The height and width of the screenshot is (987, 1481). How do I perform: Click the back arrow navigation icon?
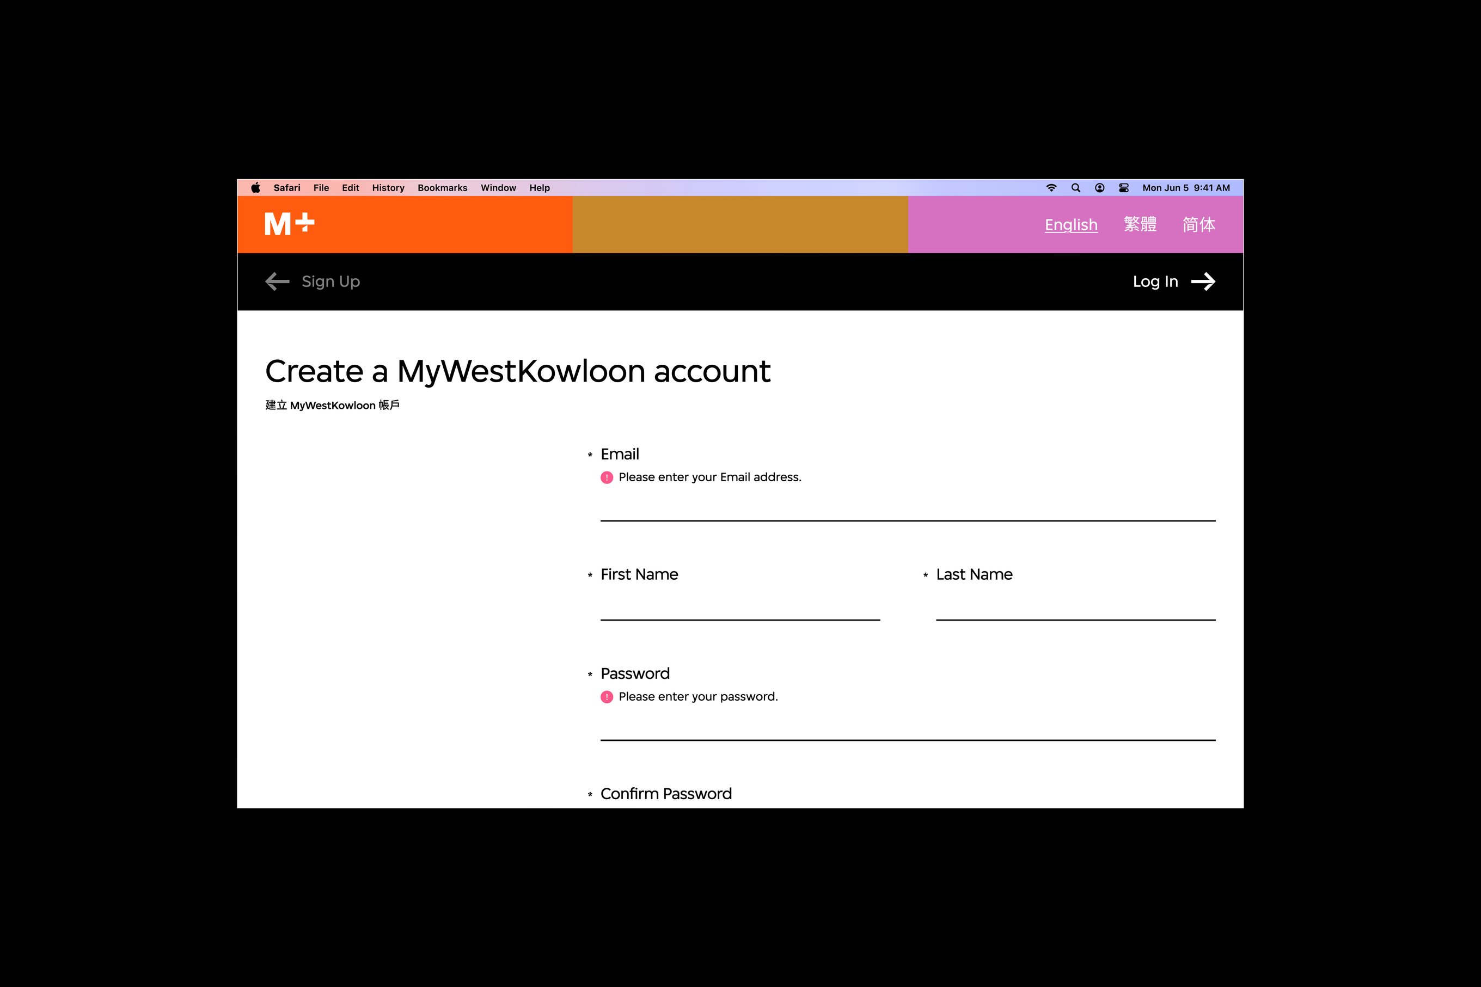pyautogui.click(x=277, y=281)
